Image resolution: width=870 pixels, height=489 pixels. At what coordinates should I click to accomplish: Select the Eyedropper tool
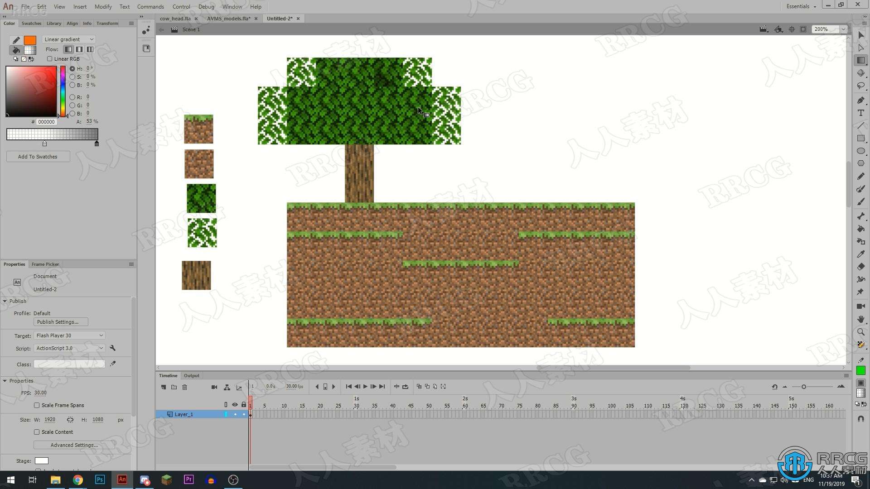point(861,254)
